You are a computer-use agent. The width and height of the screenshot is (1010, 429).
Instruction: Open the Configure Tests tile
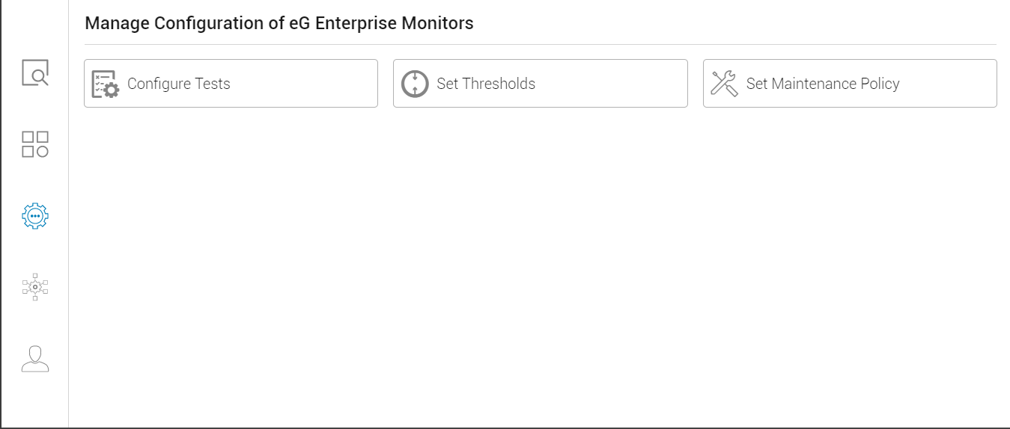pyautogui.click(x=231, y=84)
